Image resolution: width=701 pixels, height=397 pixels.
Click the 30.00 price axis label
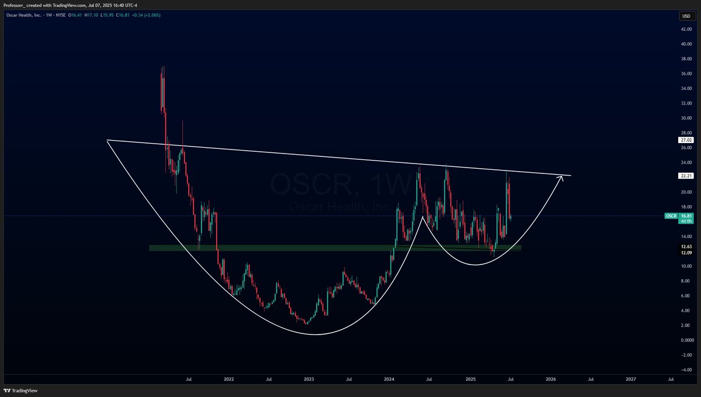point(686,118)
